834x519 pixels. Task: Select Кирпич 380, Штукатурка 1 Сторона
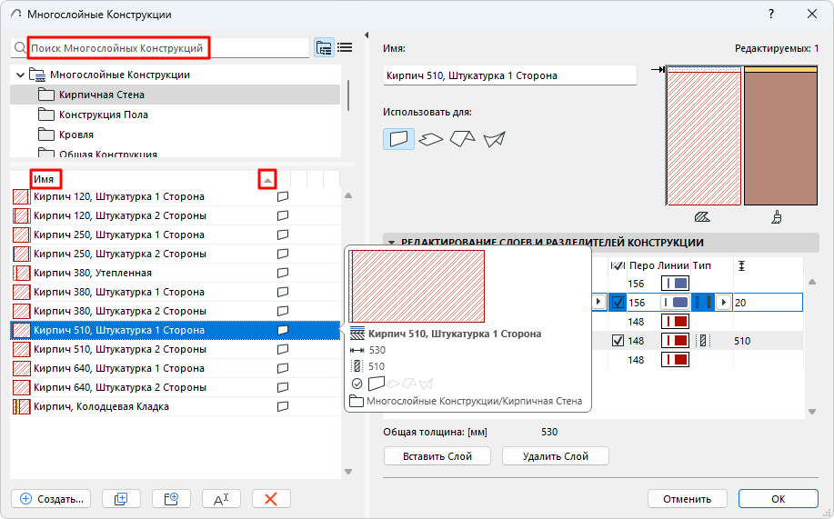point(175,292)
